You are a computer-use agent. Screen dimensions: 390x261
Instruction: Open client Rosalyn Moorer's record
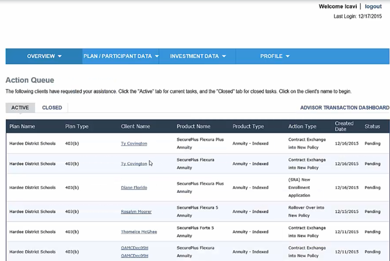tap(135, 212)
